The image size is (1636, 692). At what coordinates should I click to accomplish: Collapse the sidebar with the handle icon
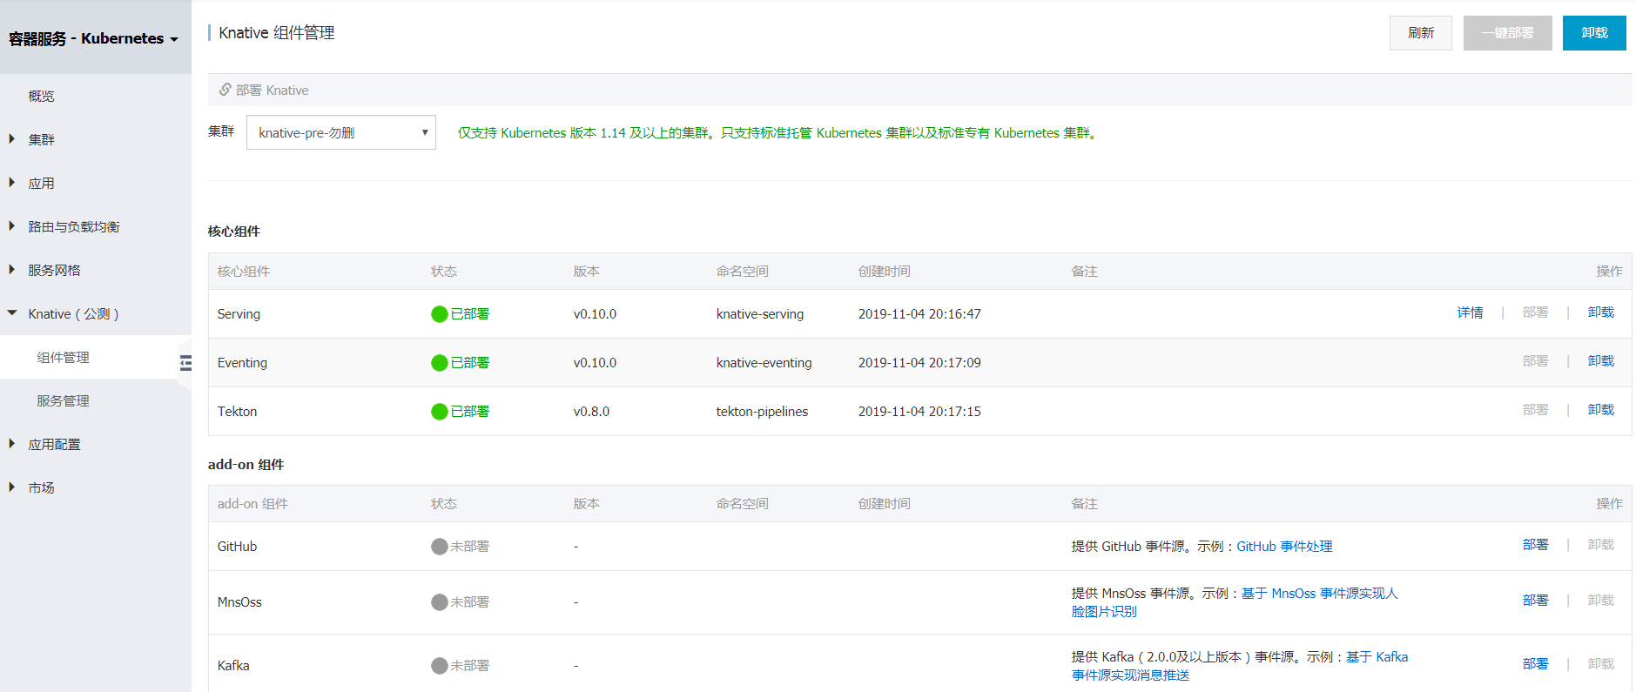[185, 363]
